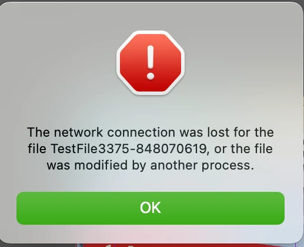
Task: Click the dot of the exclamation mark
Action: click(x=151, y=76)
